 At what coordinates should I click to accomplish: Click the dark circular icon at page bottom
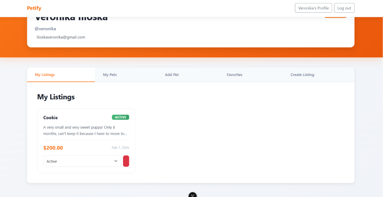tap(193, 195)
